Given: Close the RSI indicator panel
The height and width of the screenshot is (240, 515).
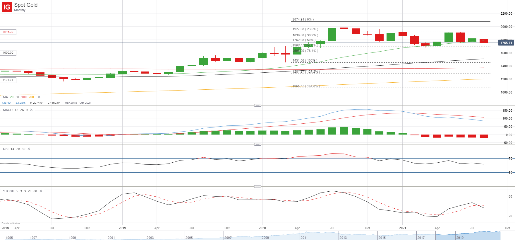Looking at the screenshot, I should [x=29, y=149].
